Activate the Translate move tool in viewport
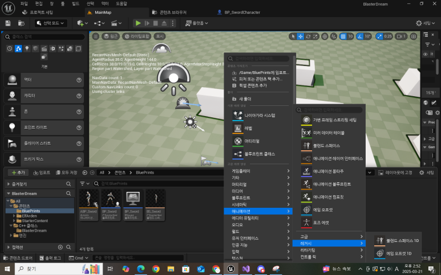441x275 pixels. click(301, 36)
